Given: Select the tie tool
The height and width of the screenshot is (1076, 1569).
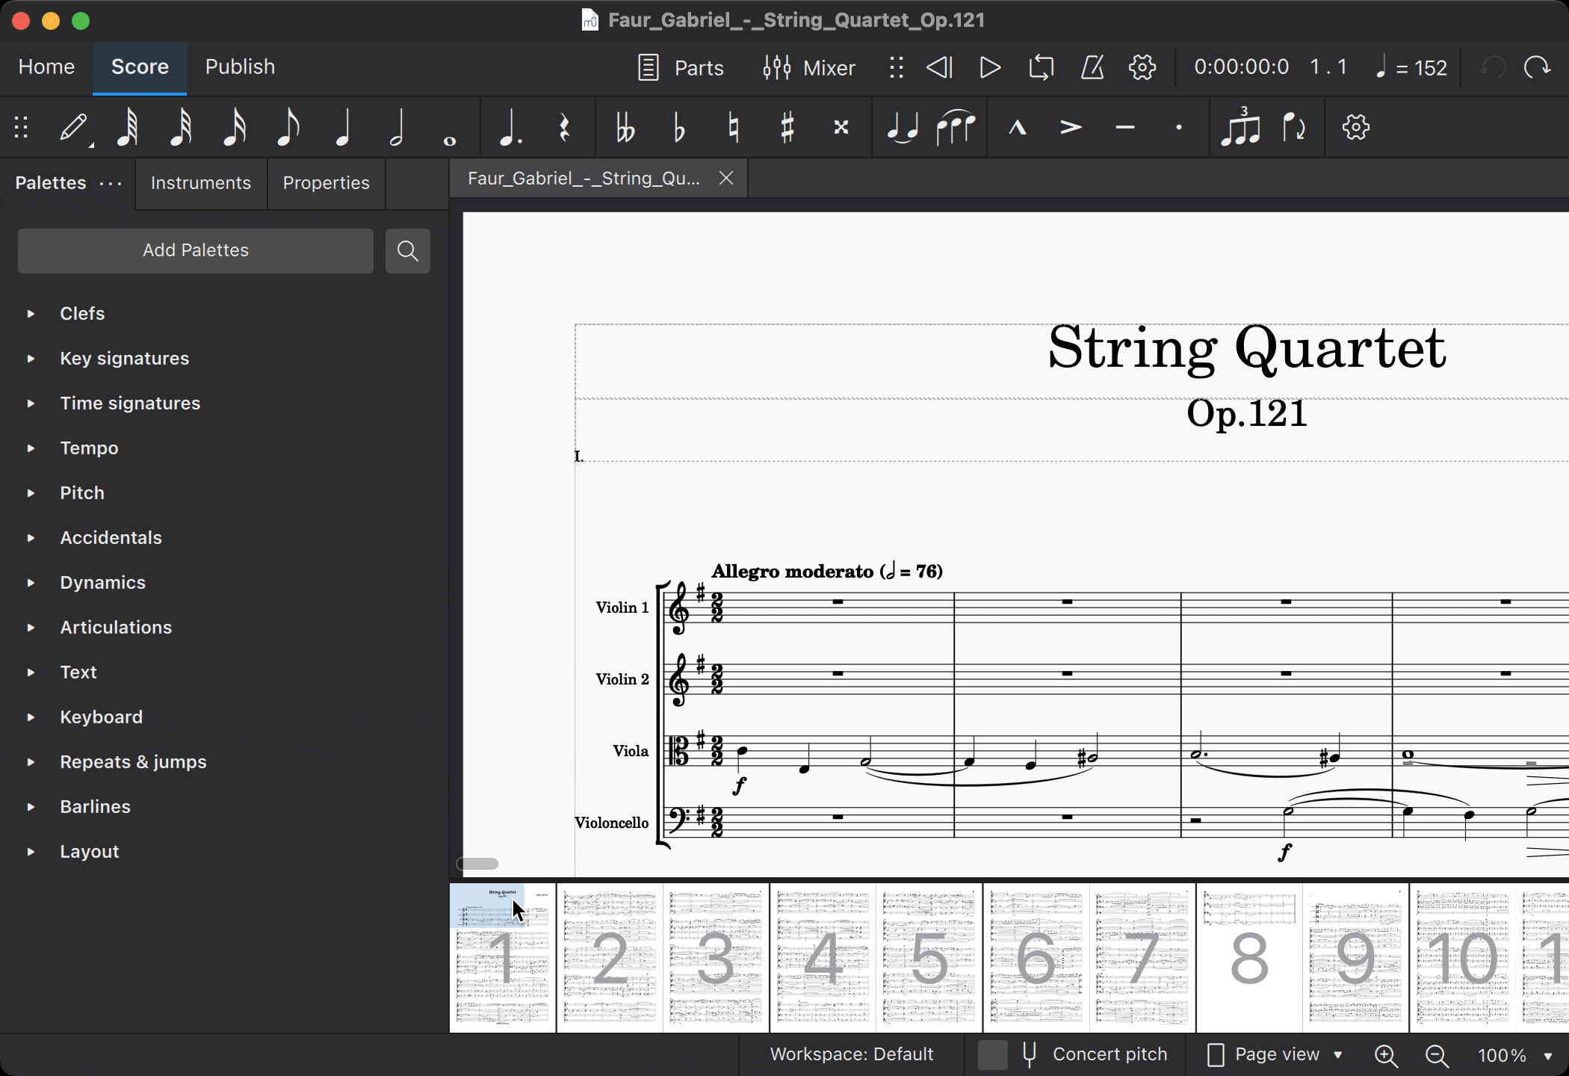Looking at the screenshot, I should click(x=902, y=128).
